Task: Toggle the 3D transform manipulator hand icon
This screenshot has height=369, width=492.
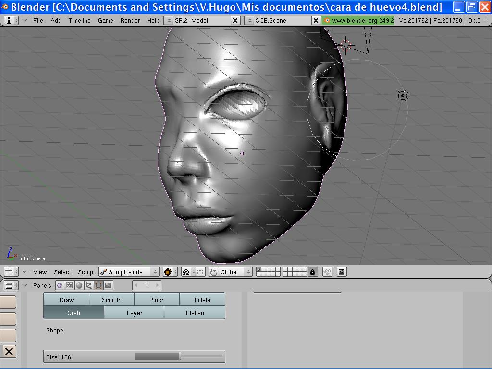Action: tap(214, 272)
